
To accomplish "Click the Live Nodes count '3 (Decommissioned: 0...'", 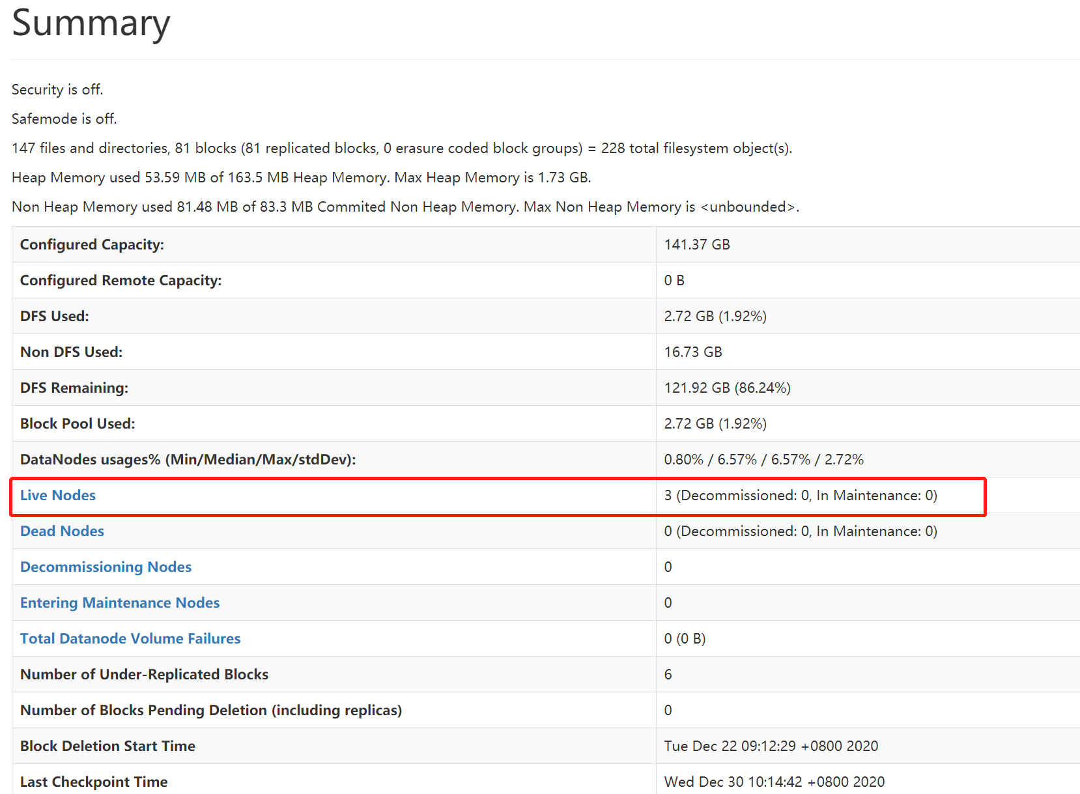I will pos(801,495).
